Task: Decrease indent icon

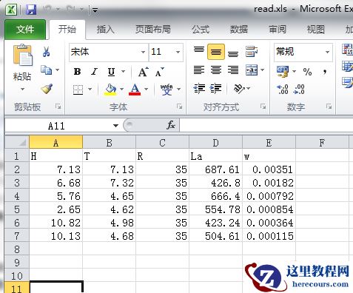Action: click(199, 89)
